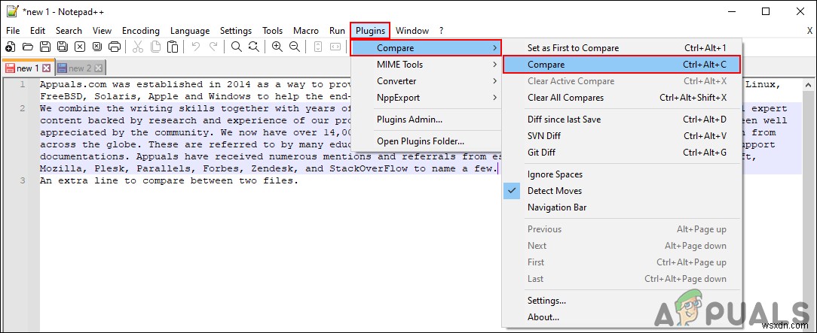Open the ? help menu
Screen dimensions: 817x333
point(442,31)
